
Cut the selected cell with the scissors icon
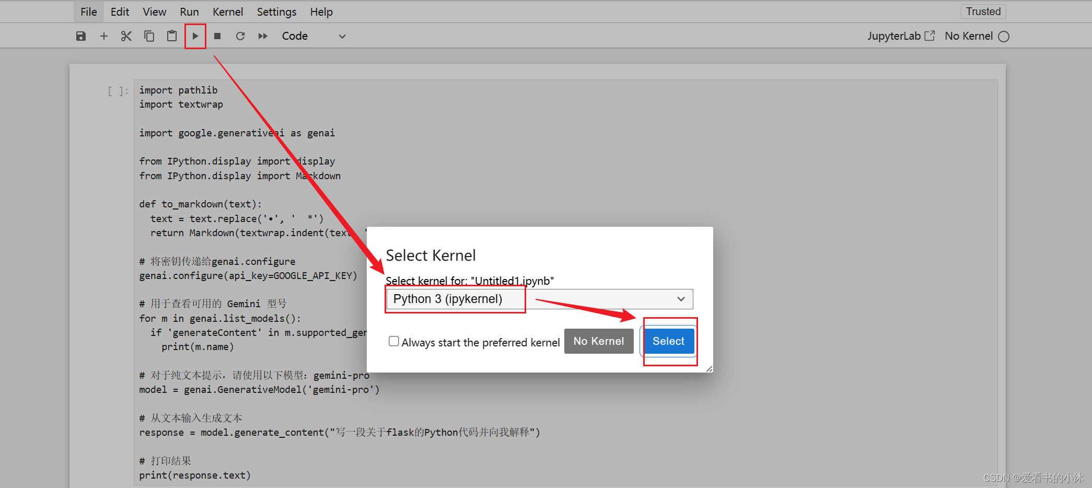[x=126, y=36]
